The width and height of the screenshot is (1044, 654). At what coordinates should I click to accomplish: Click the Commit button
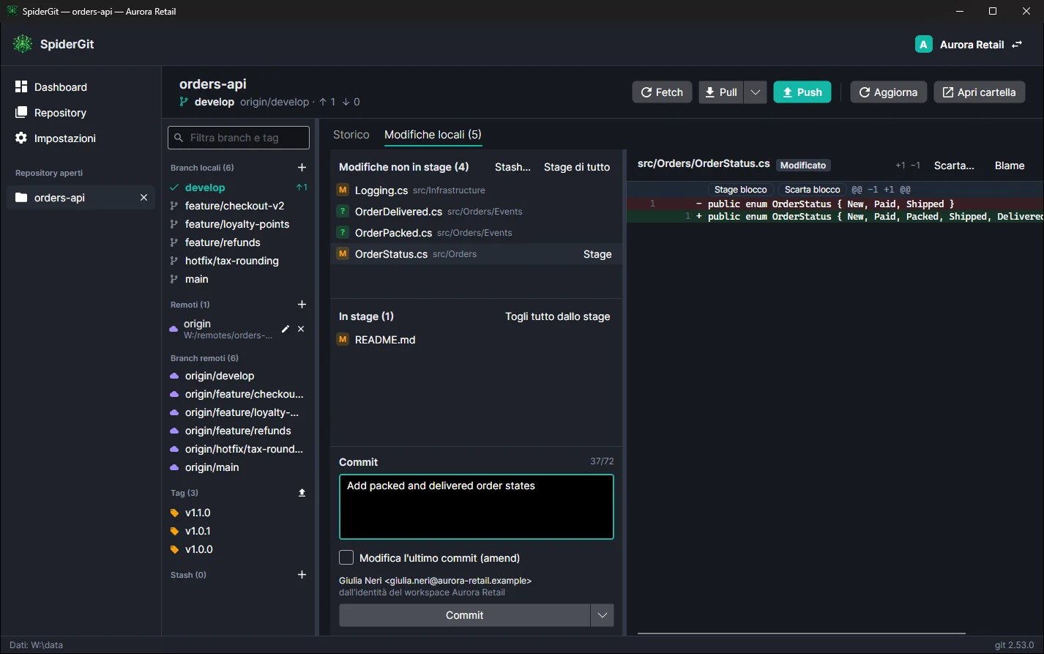(x=465, y=615)
